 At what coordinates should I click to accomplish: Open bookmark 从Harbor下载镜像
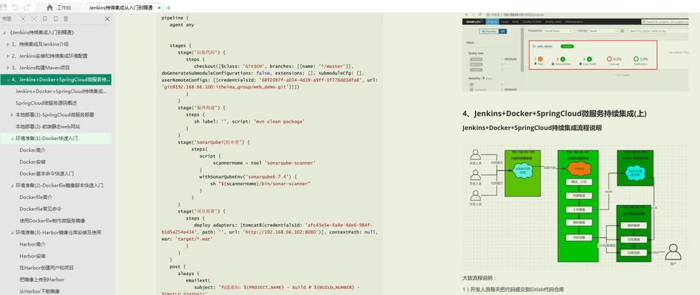tap(40, 291)
